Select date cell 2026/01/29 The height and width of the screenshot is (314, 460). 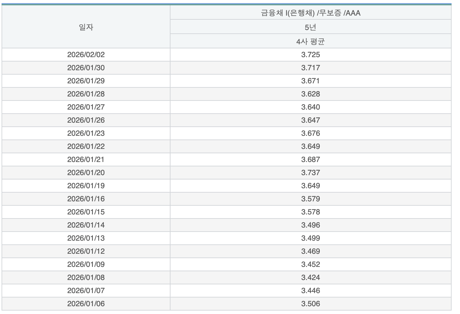click(x=86, y=81)
